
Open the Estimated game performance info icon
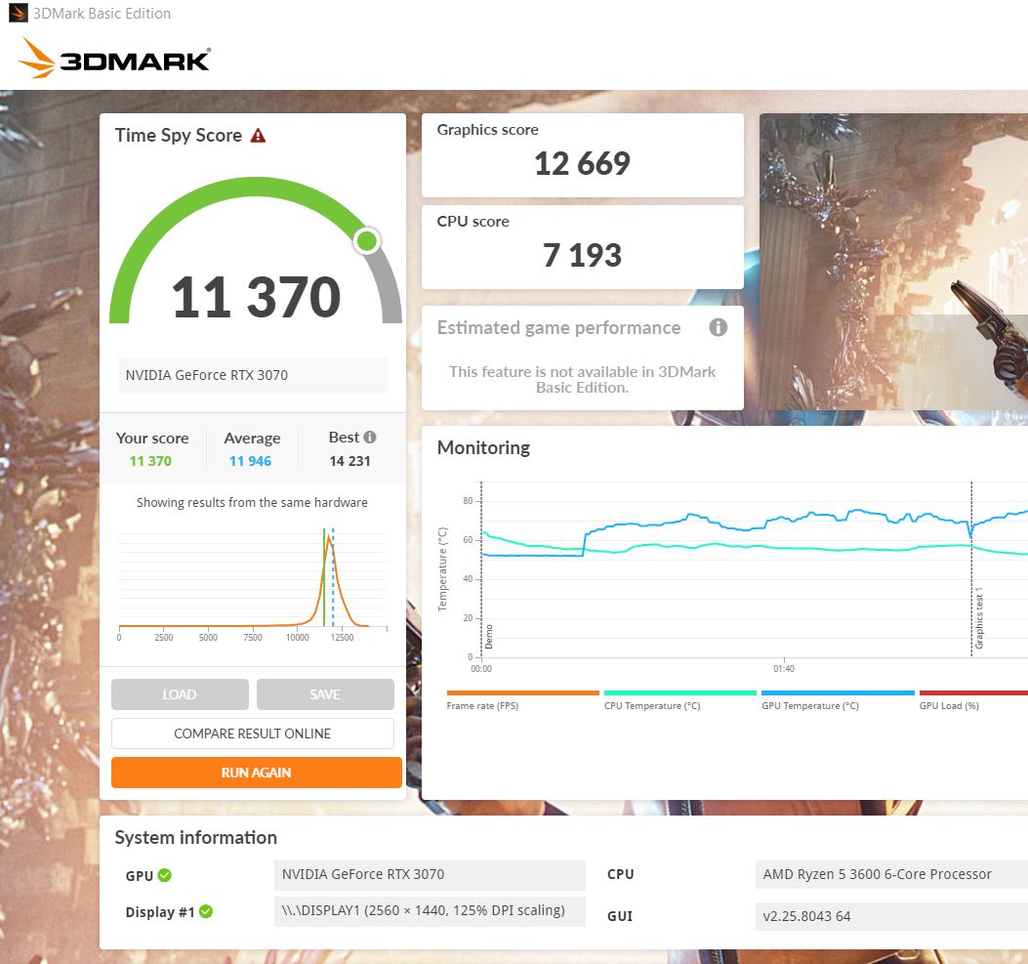click(x=718, y=327)
